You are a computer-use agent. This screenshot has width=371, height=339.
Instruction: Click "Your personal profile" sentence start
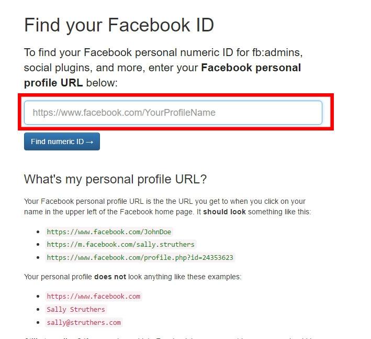pyautogui.click(x=58, y=277)
